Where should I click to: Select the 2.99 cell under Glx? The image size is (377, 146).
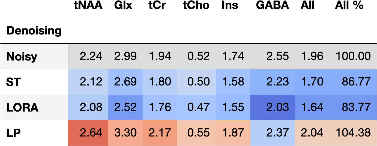pyautogui.click(x=125, y=57)
